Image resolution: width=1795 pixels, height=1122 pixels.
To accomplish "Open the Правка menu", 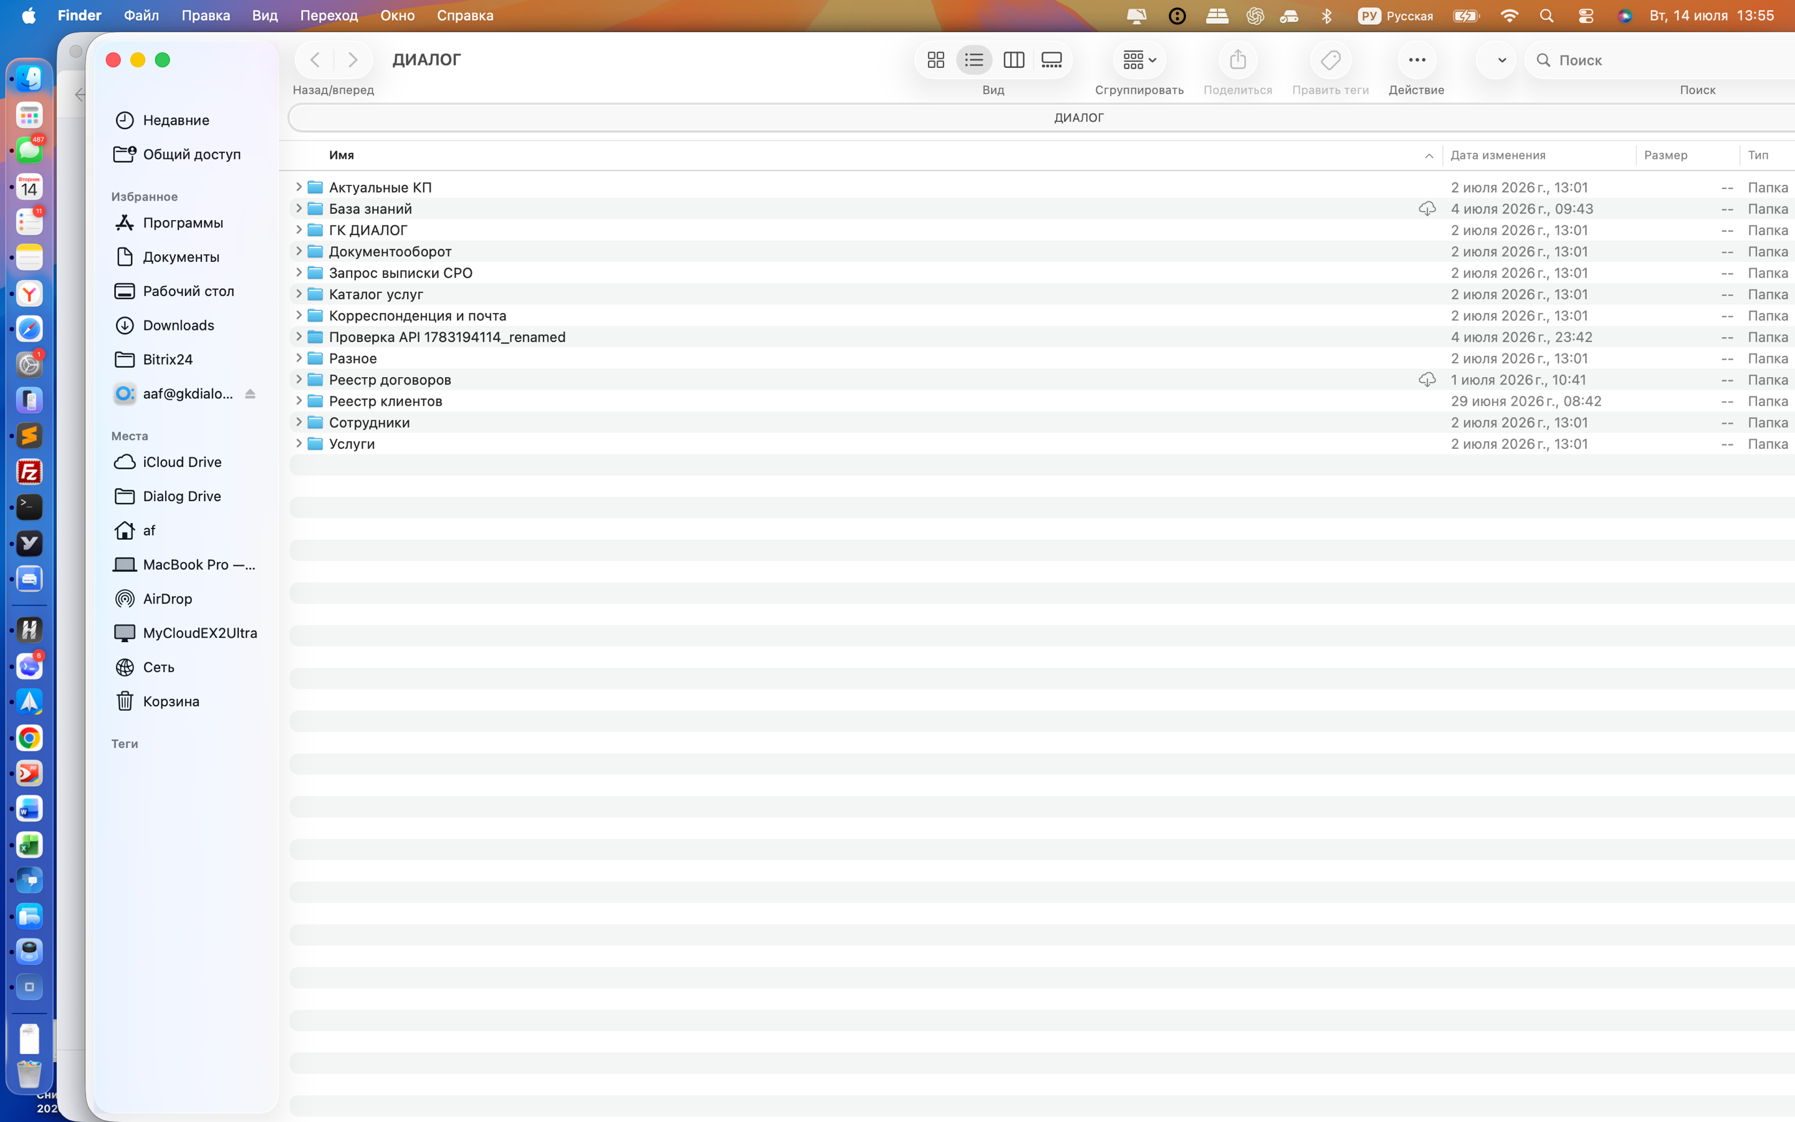I will (x=206, y=16).
